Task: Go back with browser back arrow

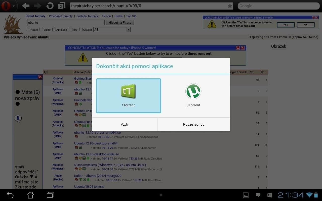Action: pyautogui.click(x=26, y=6)
